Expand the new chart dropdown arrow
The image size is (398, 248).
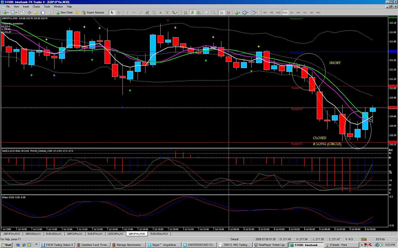coord(8,12)
